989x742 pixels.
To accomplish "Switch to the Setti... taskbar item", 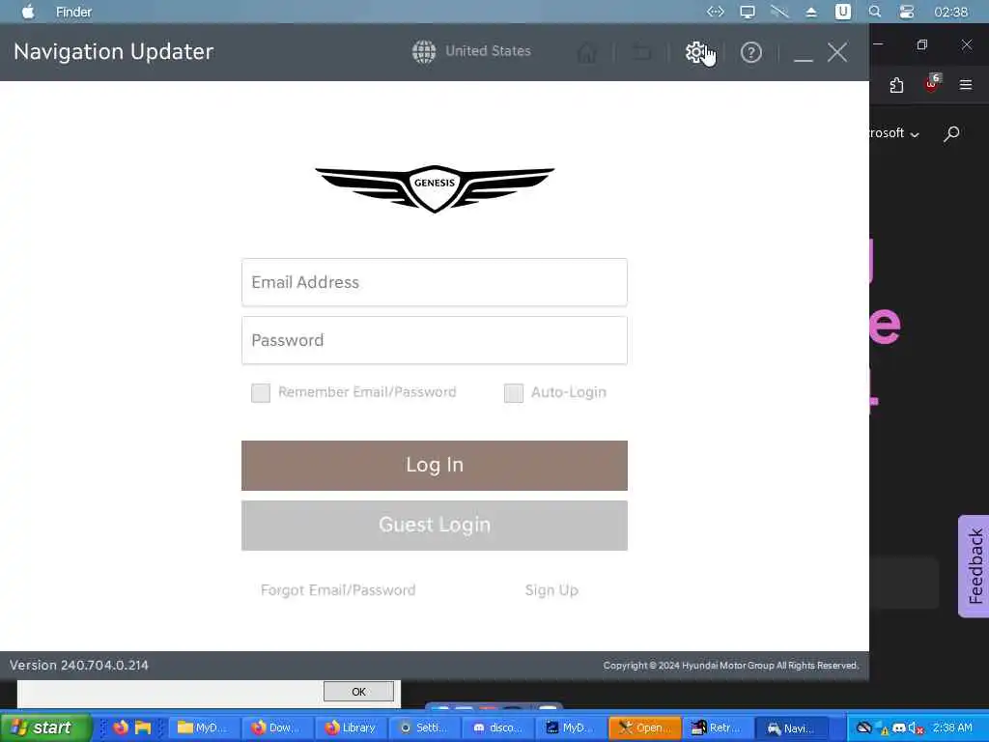I will pyautogui.click(x=424, y=728).
